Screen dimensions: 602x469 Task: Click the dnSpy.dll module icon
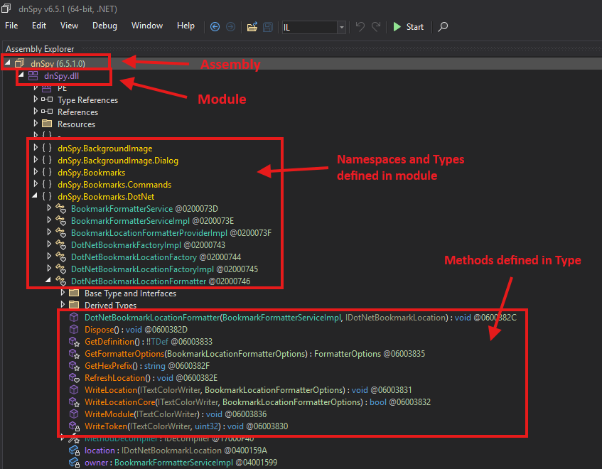coord(33,76)
